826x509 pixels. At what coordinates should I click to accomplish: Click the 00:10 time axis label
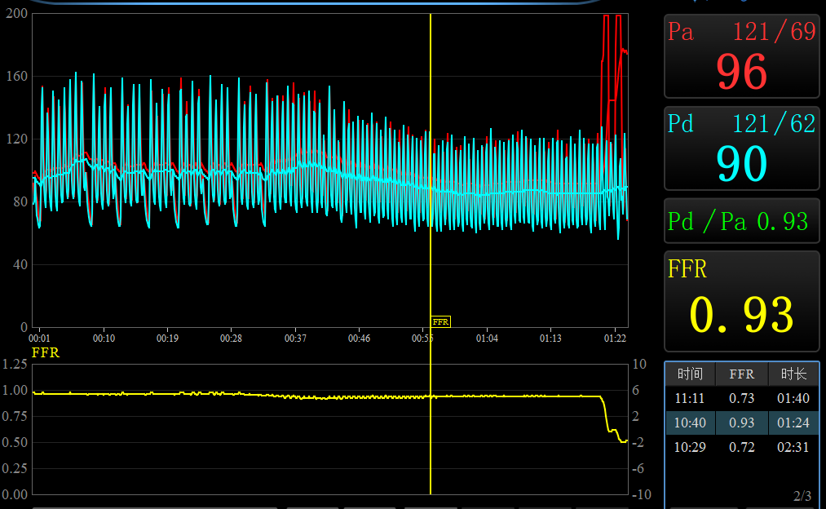pyautogui.click(x=104, y=338)
